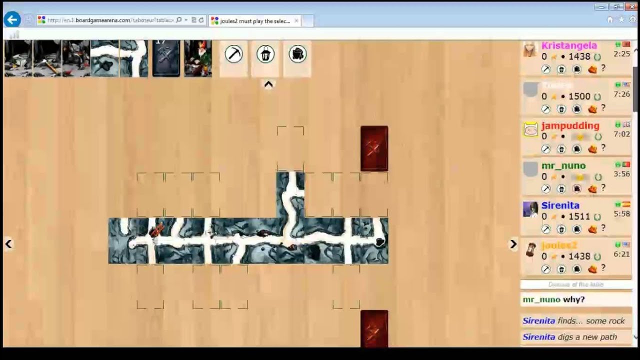Click the browser home icon
This screenshot has height=360, width=640.
pyautogui.click(x=610, y=20)
